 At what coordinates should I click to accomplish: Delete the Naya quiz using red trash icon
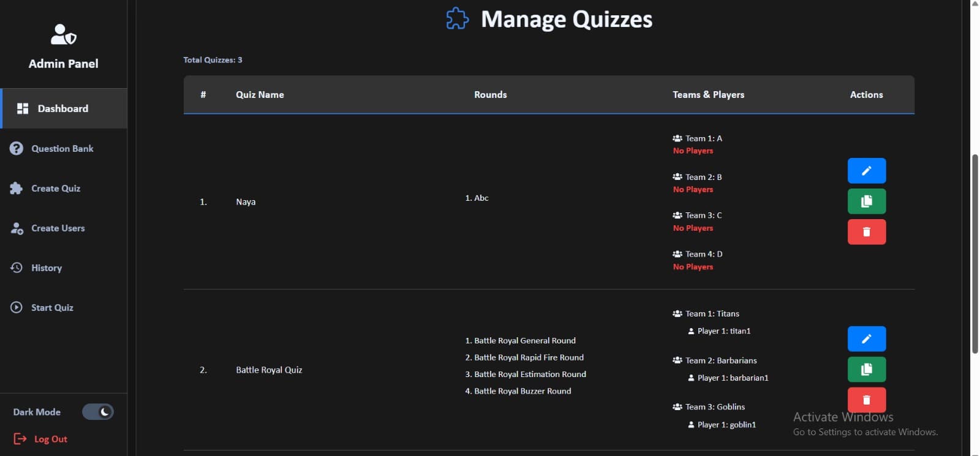[866, 232]
